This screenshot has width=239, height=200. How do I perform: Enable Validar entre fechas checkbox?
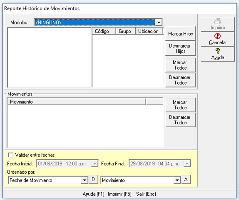point(11,155)
